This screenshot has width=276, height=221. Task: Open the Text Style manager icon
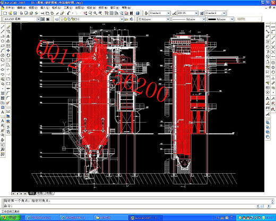[146, 13]
